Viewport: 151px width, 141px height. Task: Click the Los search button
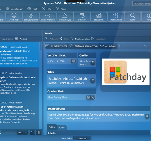pos(20,132)
